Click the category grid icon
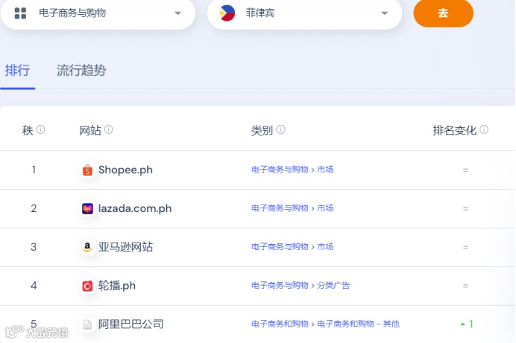The height and width of the screenshot is (343, 516). pos(20,13)
